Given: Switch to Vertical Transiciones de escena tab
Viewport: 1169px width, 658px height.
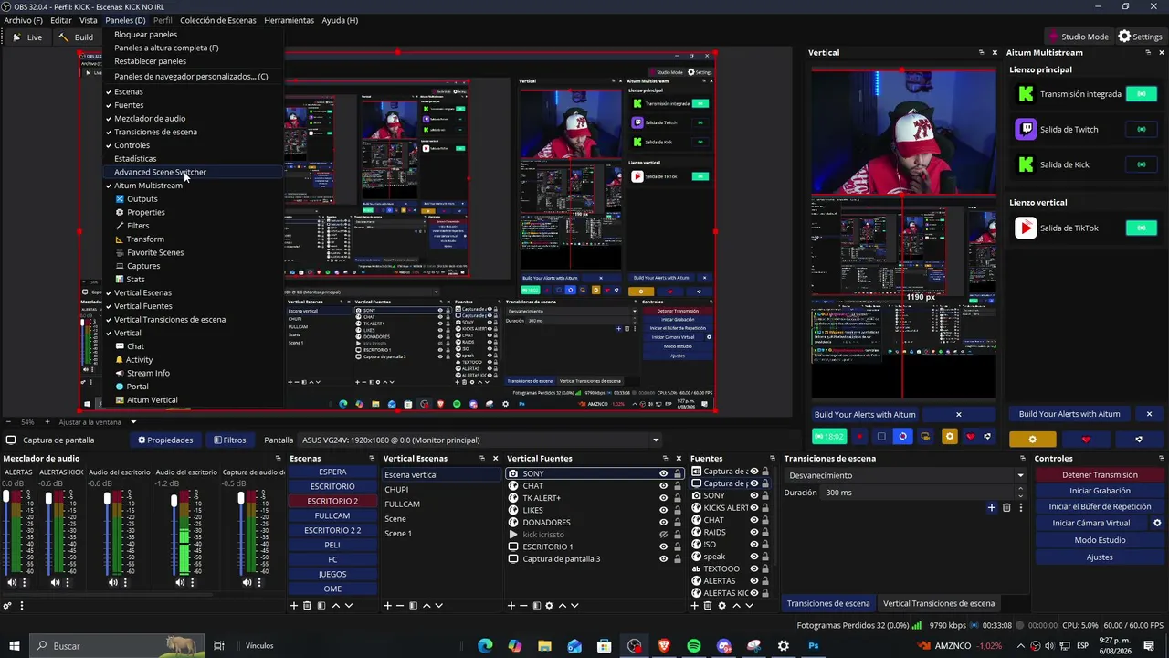Looking at the screenshot, I should [x=938, y=603].
